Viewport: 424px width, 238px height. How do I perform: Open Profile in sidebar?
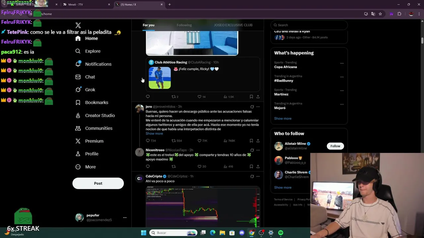(87, 154)
